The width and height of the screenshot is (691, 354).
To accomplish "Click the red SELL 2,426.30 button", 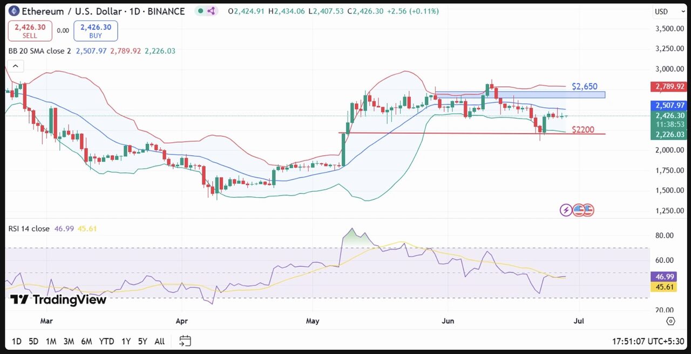I will [30, 31].
